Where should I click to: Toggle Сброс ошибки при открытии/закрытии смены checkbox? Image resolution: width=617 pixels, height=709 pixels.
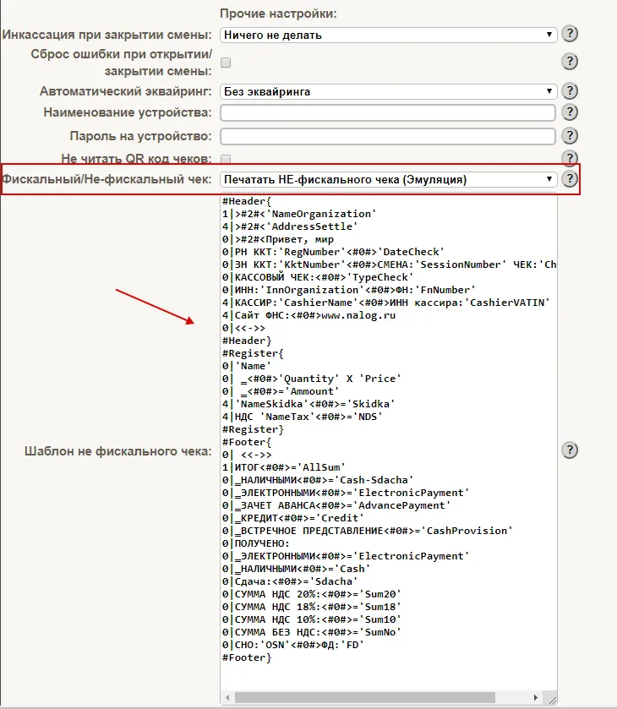pos(226,63)
